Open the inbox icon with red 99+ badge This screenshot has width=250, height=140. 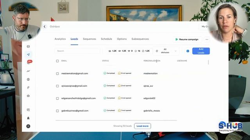tap(29, 62)
